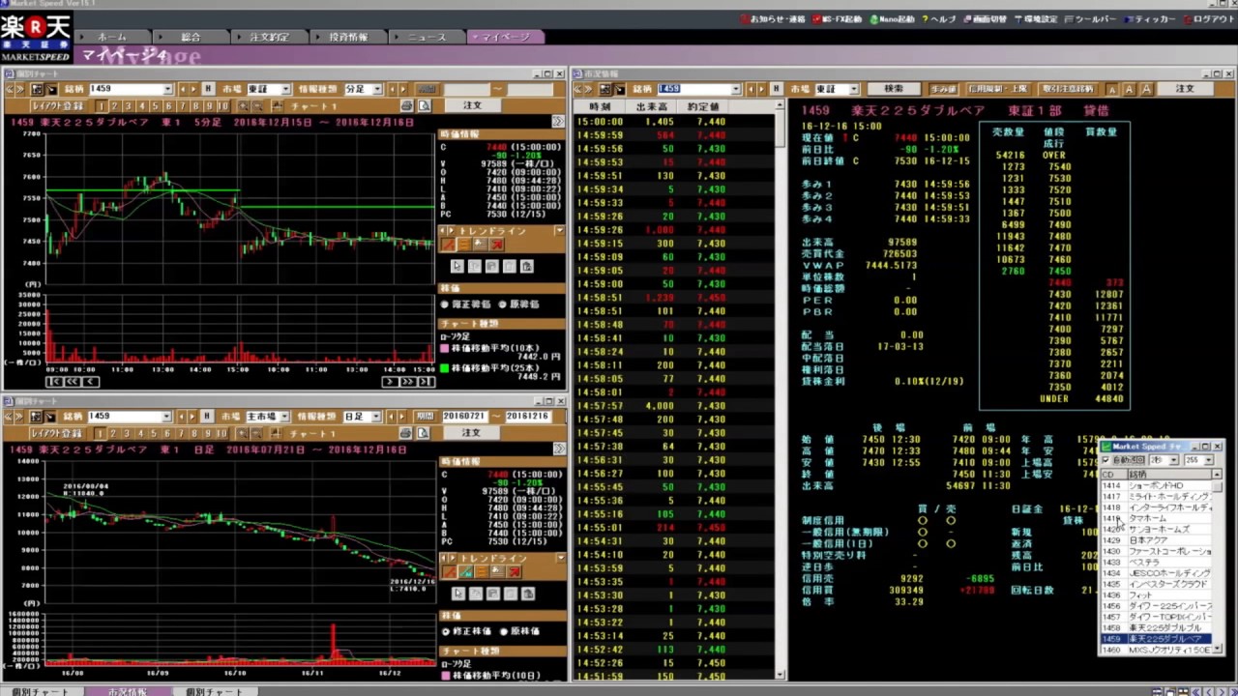This screenshot has height=696, width=1238.
Task: Select the parallel lines tool, upper chart
Action: point(463,245)
